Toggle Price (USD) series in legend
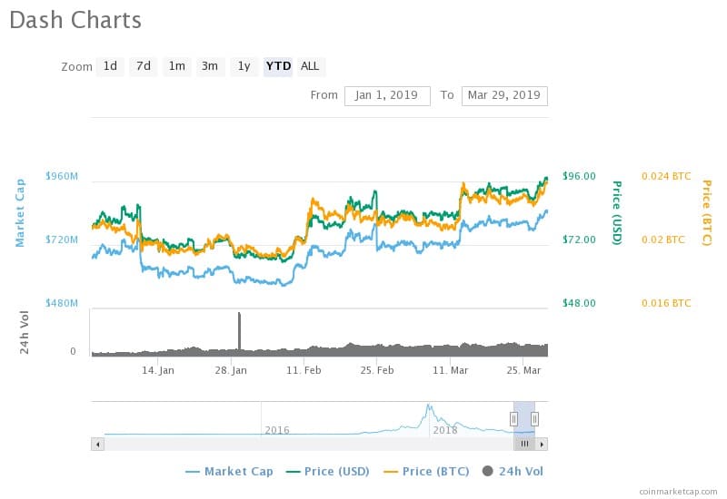727x499 pixels. coord(328,472)
